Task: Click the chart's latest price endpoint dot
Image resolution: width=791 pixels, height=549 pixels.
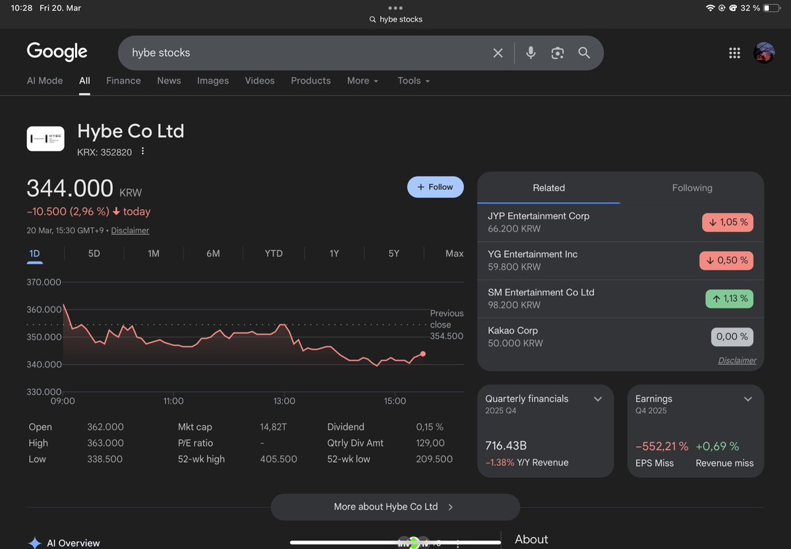Action: tap(423, 354)
